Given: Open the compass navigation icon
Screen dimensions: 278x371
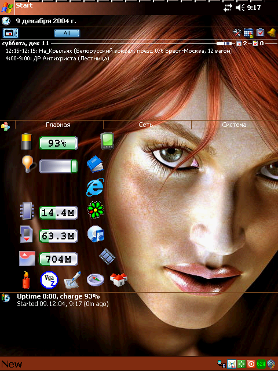Looking at the screenshot, I should coord(96,280).
